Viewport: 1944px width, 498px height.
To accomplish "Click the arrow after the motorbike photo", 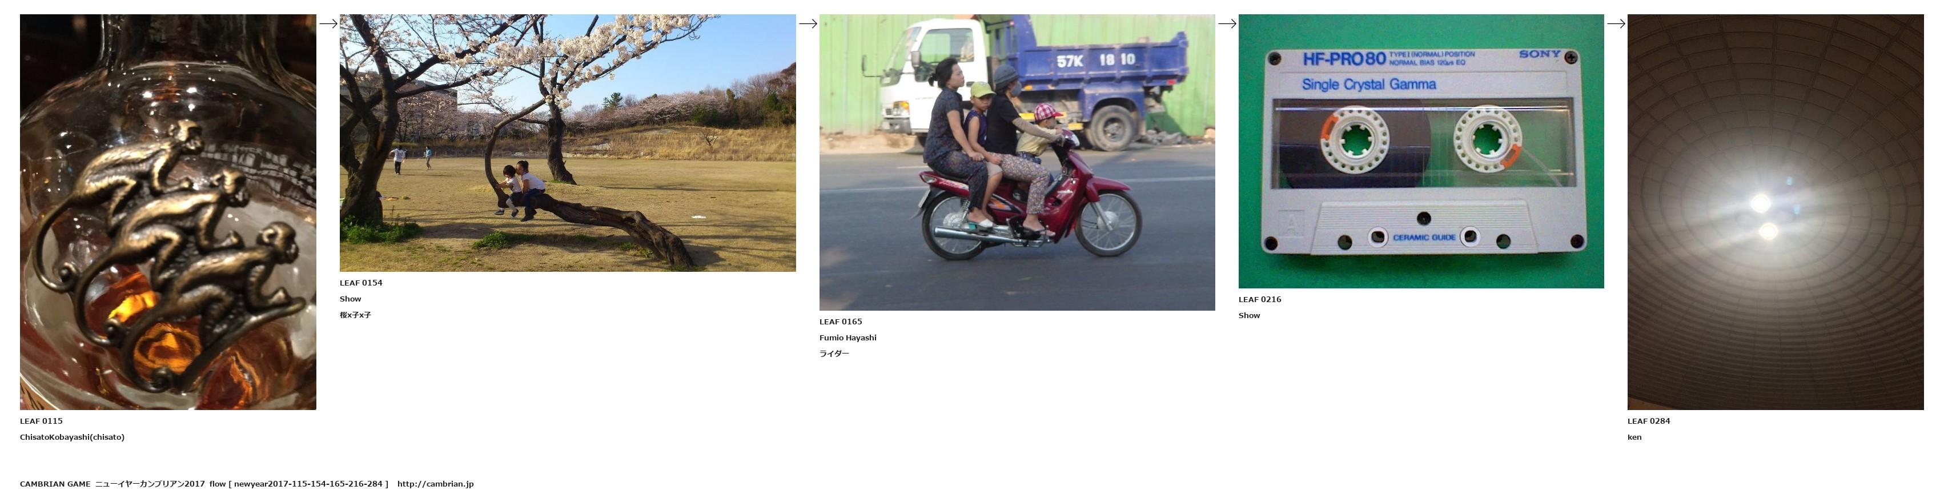I will click(x=1227, y=23).
